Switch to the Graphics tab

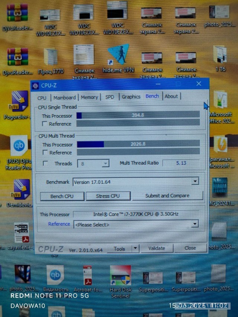[x=131, y=97]
